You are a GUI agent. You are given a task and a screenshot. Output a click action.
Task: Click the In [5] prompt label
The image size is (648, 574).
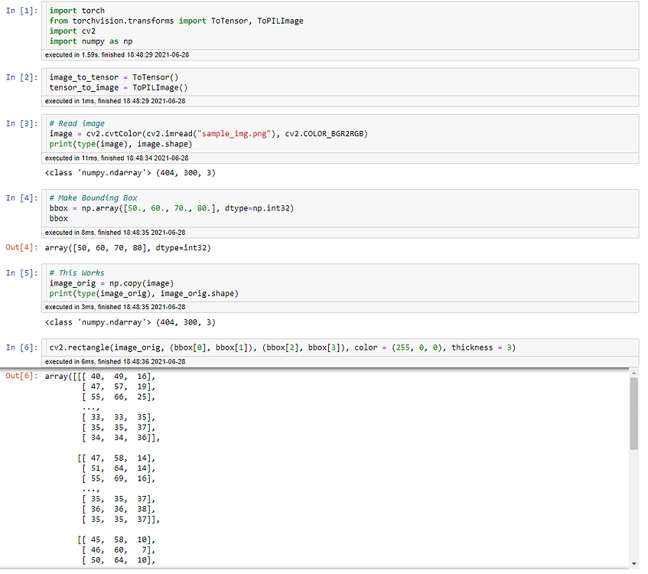21,272
